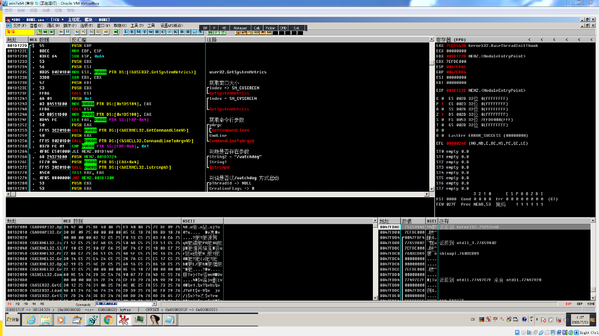Click the Open file toolbar icon
Screen dimensions: 599x336
point(38,32)
